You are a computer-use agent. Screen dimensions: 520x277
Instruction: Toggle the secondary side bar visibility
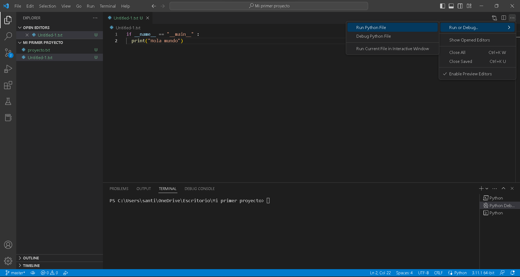(x=460, y=6)
